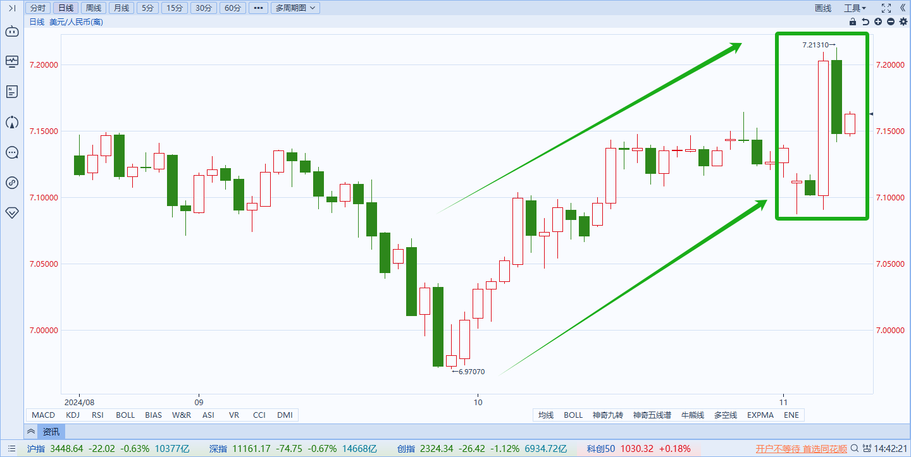Collapse the 资讯 panel with up chevrons
The image size is (911, 457).
[31, 432]
